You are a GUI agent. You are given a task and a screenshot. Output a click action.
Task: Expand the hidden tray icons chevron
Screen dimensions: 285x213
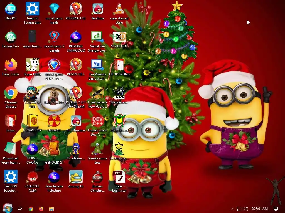[x=232, y=209]
